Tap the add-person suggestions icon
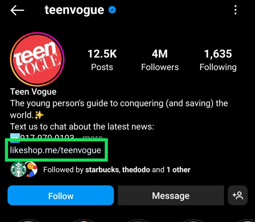The width and height of the screenshot is (255, 222). point(238,195)
